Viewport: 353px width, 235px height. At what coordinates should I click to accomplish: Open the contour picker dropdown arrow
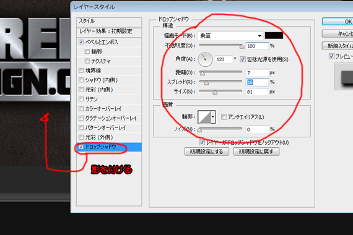coord(213,117)
